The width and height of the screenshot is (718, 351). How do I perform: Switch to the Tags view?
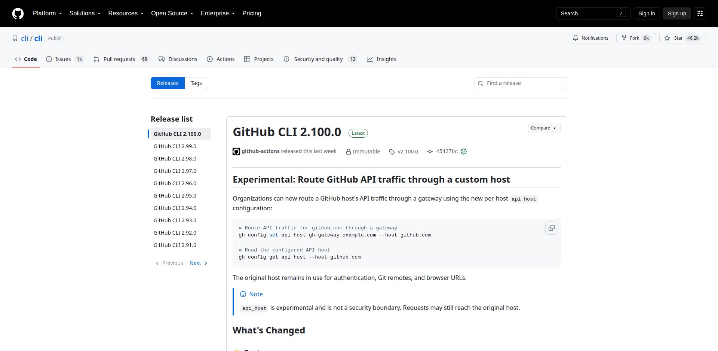[x=196, y=83]
